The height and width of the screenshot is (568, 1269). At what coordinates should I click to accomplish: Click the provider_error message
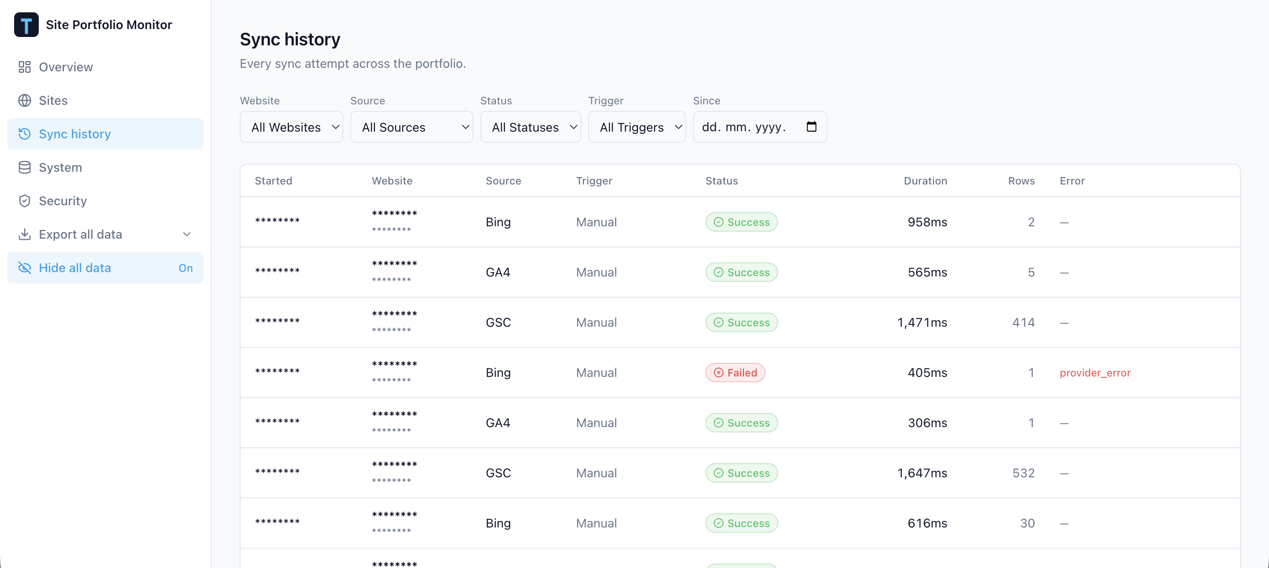point(1095,373)
